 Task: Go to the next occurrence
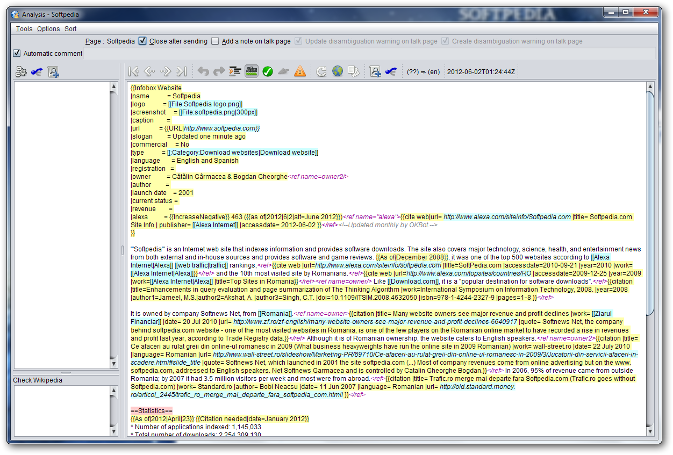click(x=166, y=71)
